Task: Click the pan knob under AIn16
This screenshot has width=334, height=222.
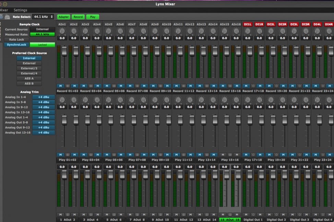Action: click(x=236, y=31)
